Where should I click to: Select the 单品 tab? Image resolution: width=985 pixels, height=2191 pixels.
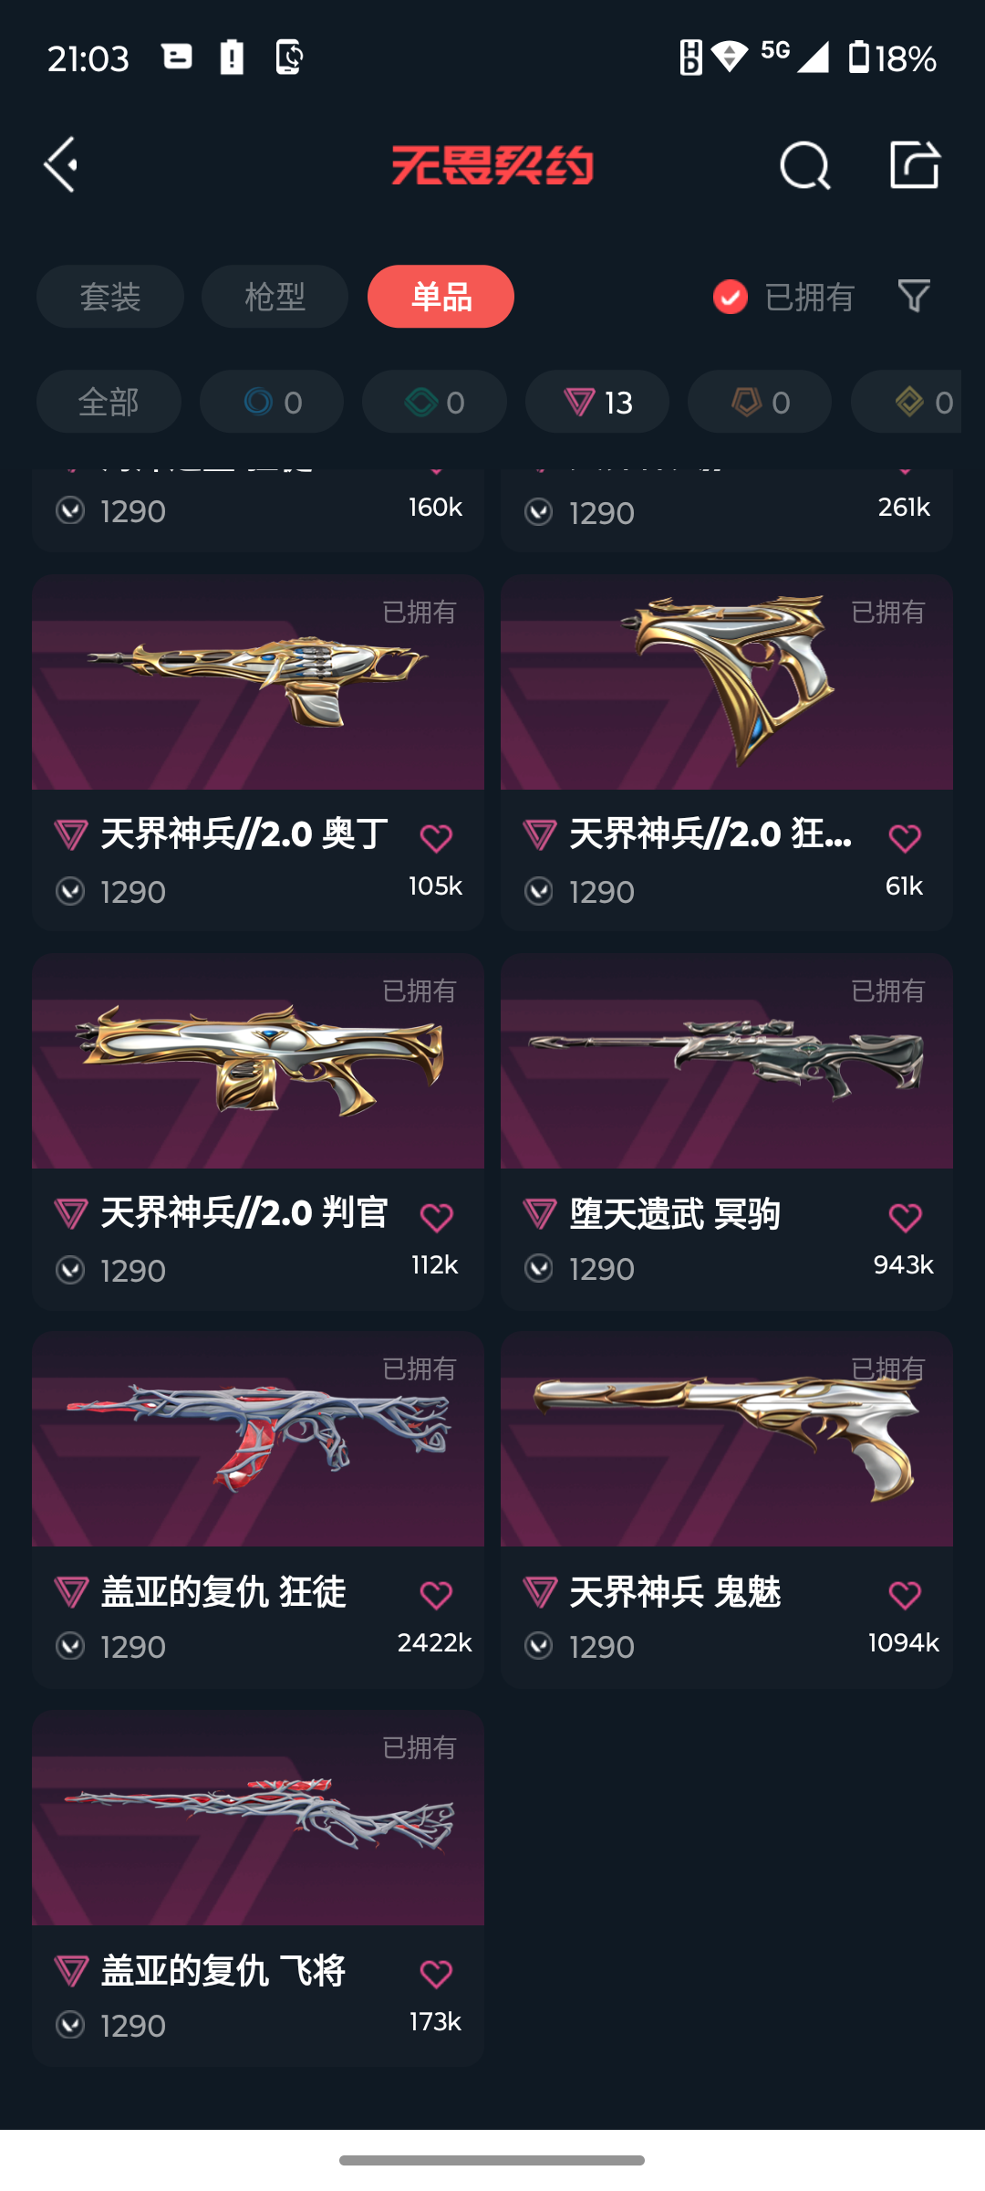(x=441, y=297)
